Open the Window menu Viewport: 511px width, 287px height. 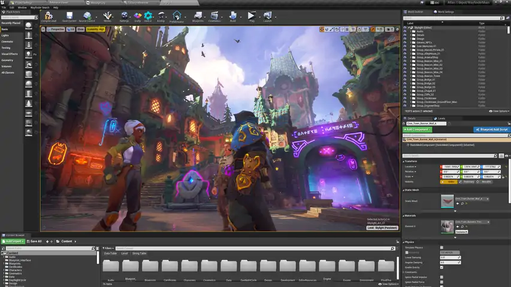pyautogui.click(x=22, y=7)
